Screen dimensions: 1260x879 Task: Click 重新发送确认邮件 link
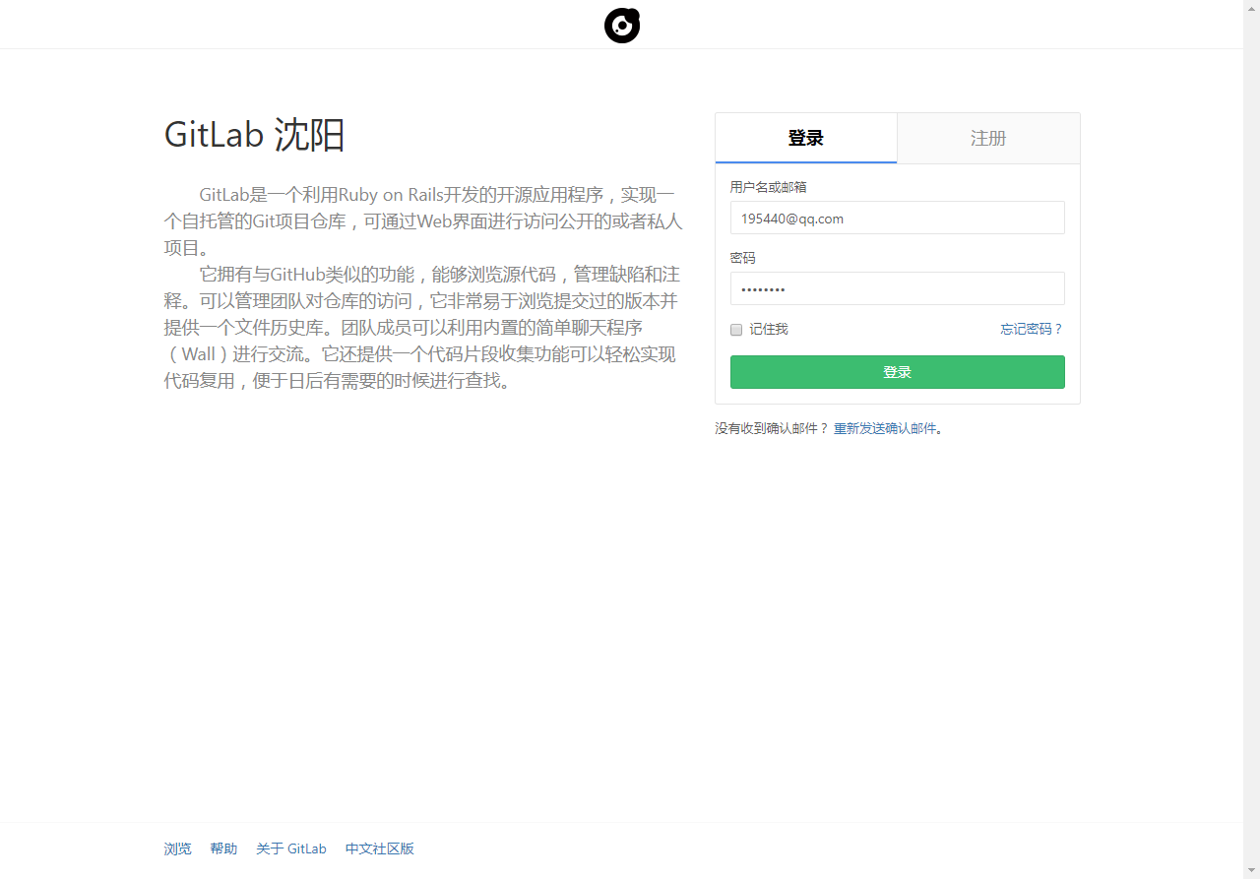click(885, 428)
